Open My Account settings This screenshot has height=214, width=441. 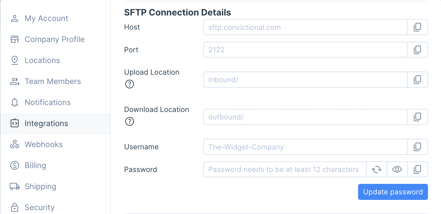46,18
